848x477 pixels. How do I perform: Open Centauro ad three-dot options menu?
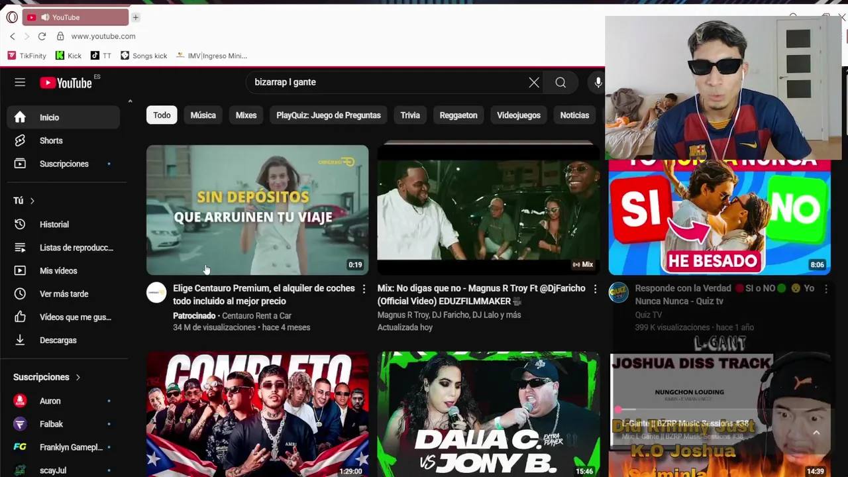(x=363, y=289)
